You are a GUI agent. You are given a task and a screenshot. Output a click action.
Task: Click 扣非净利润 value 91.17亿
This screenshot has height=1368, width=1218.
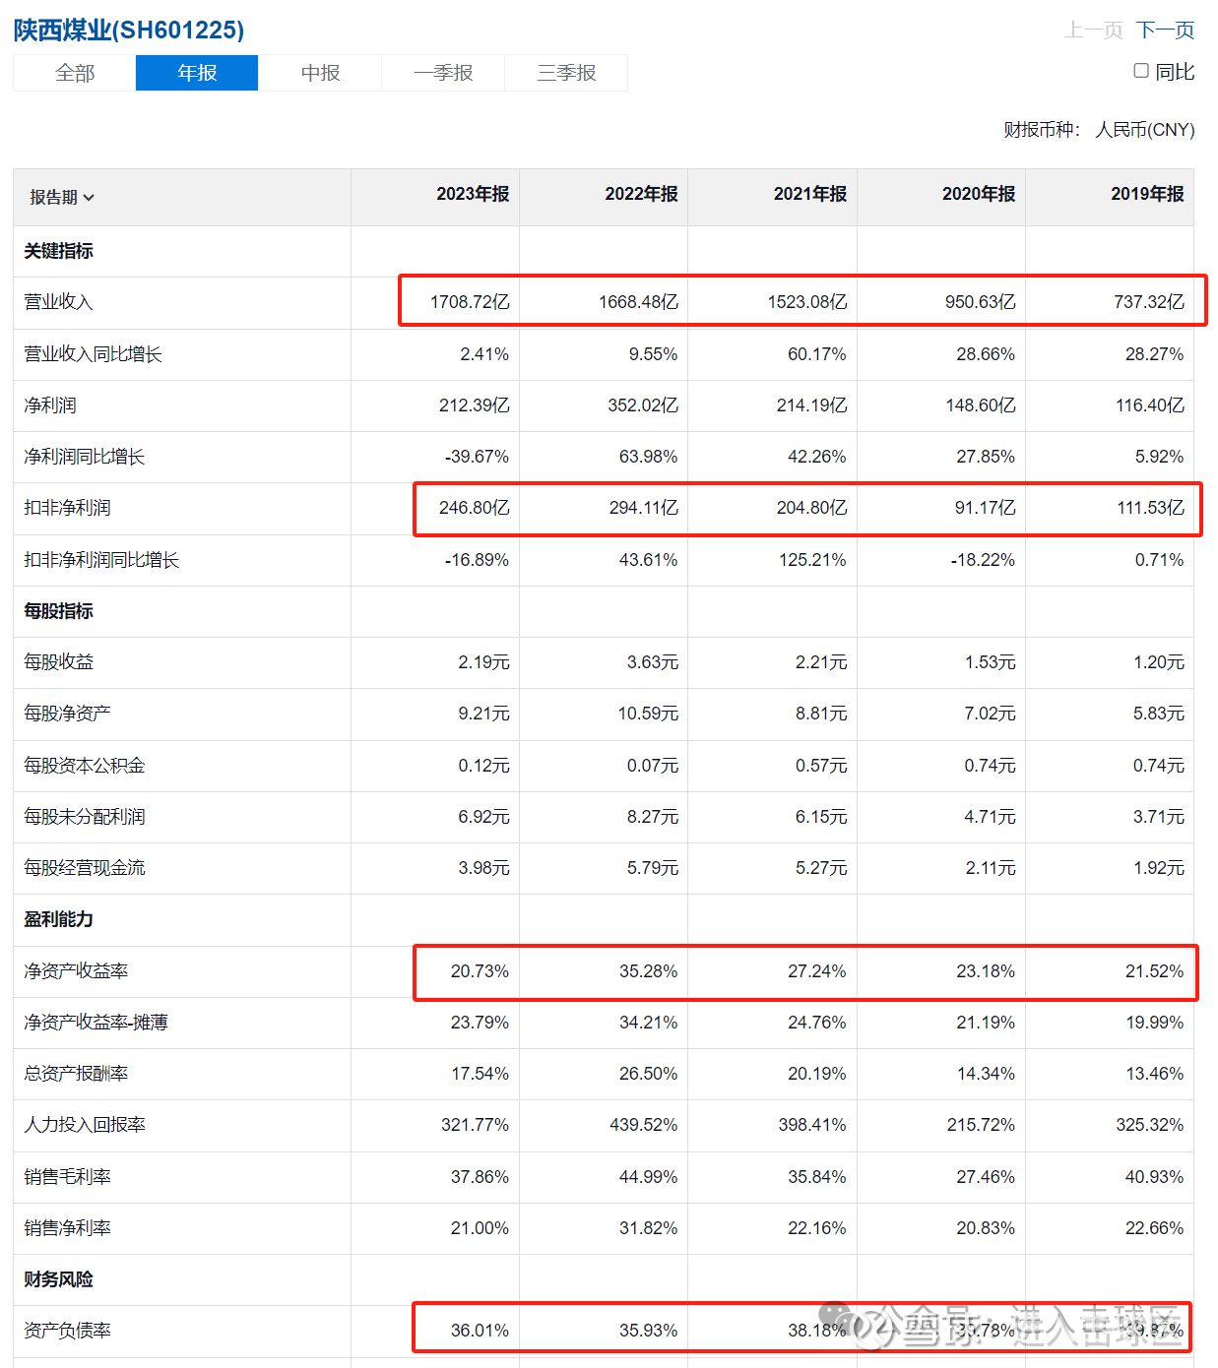[x=986, y=508]
